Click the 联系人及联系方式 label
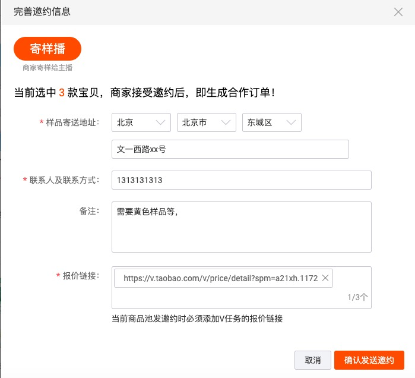Viewport: 415px width, 378px height. 64,180
